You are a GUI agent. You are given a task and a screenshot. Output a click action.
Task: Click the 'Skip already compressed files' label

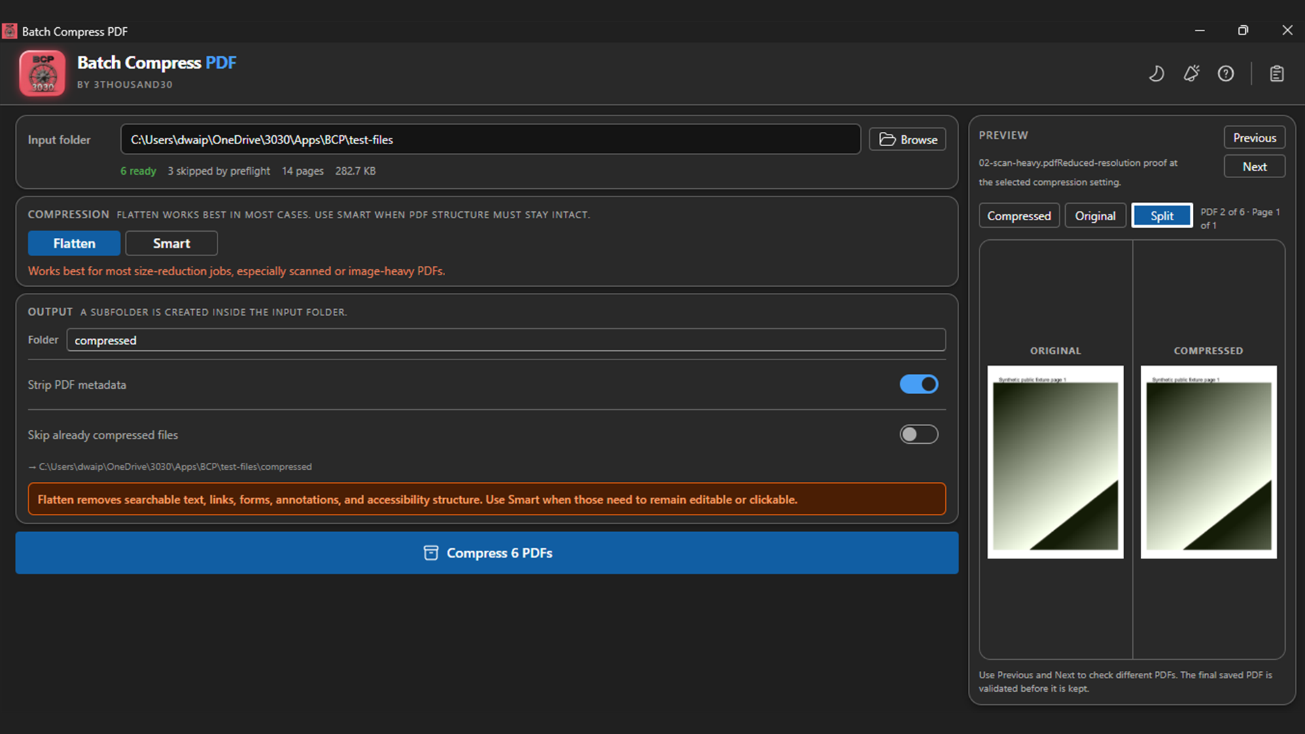coord(103,435)
